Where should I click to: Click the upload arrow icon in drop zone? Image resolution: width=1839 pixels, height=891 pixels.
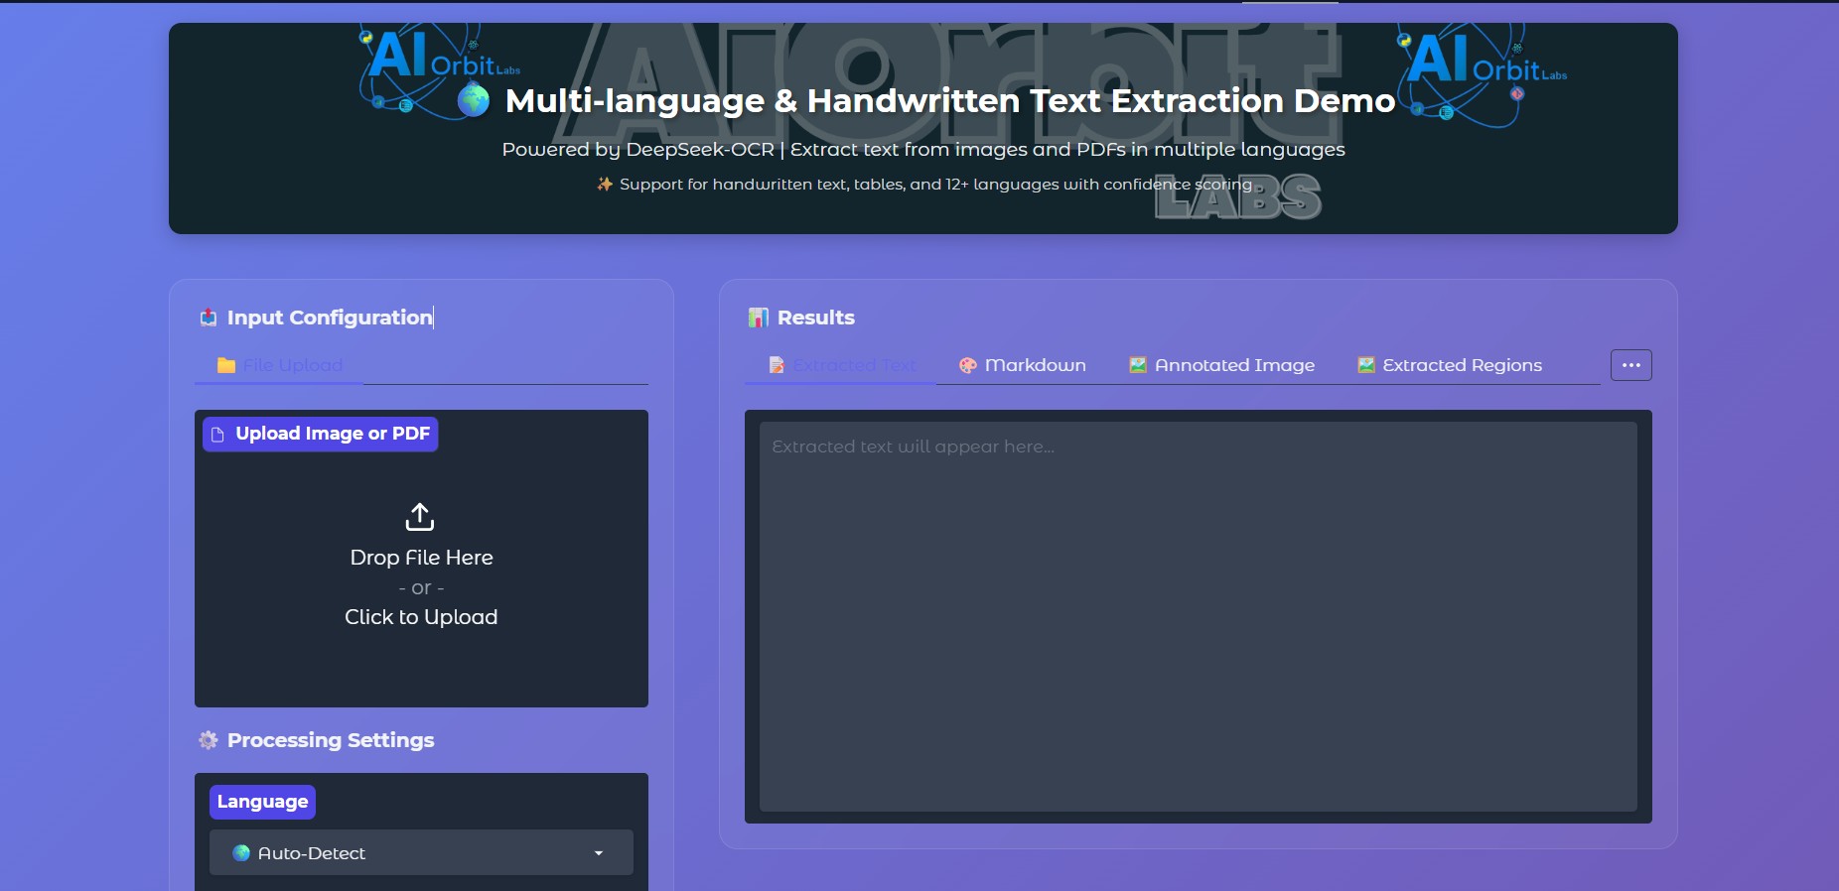click(x=420, y=516)
